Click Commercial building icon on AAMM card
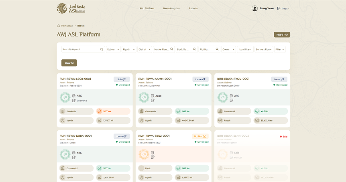 click(141, 111)
